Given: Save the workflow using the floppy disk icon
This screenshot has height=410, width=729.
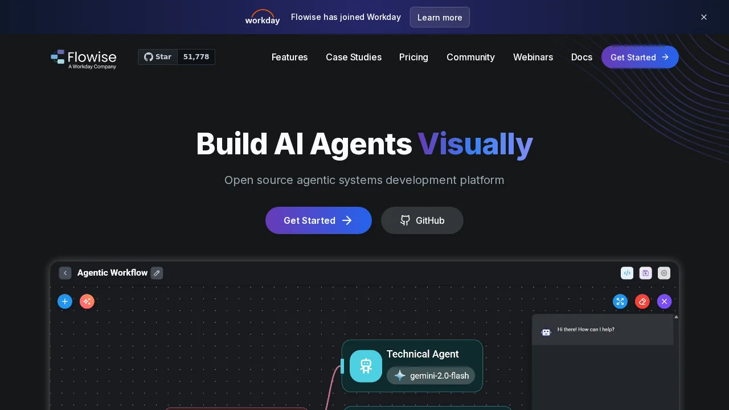Looking at the screenshot, I should 645,273.
